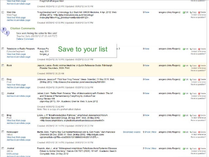Add New note to Jepson book citation
Screen dimensions: 209x157
tap(147, 66)
